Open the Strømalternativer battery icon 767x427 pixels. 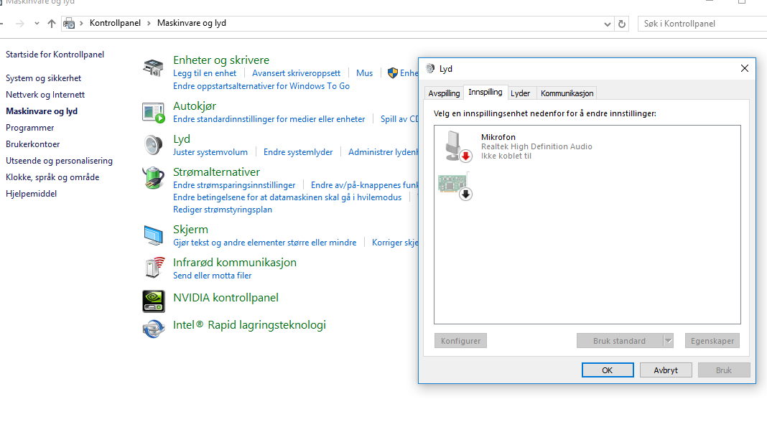pyautogui.click(x=153, y=178)
